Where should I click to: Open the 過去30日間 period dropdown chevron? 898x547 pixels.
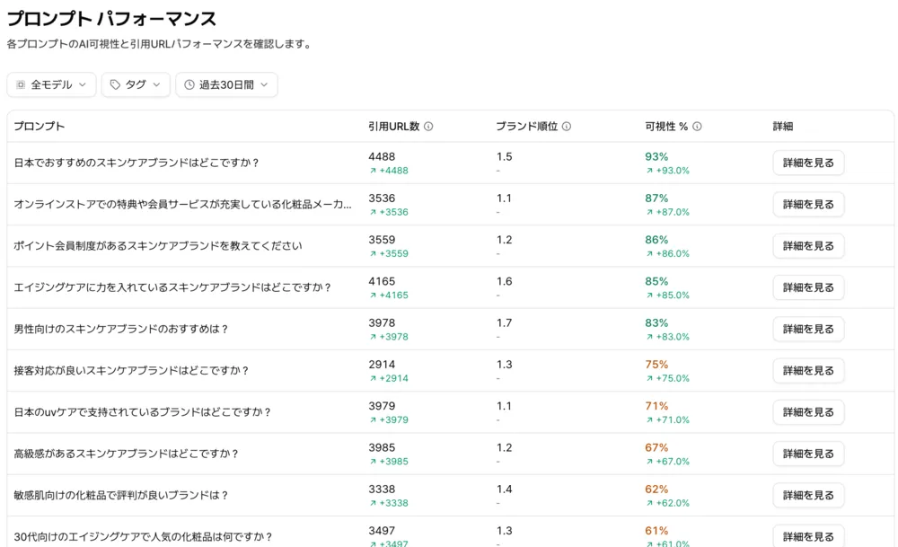point(264,84)
